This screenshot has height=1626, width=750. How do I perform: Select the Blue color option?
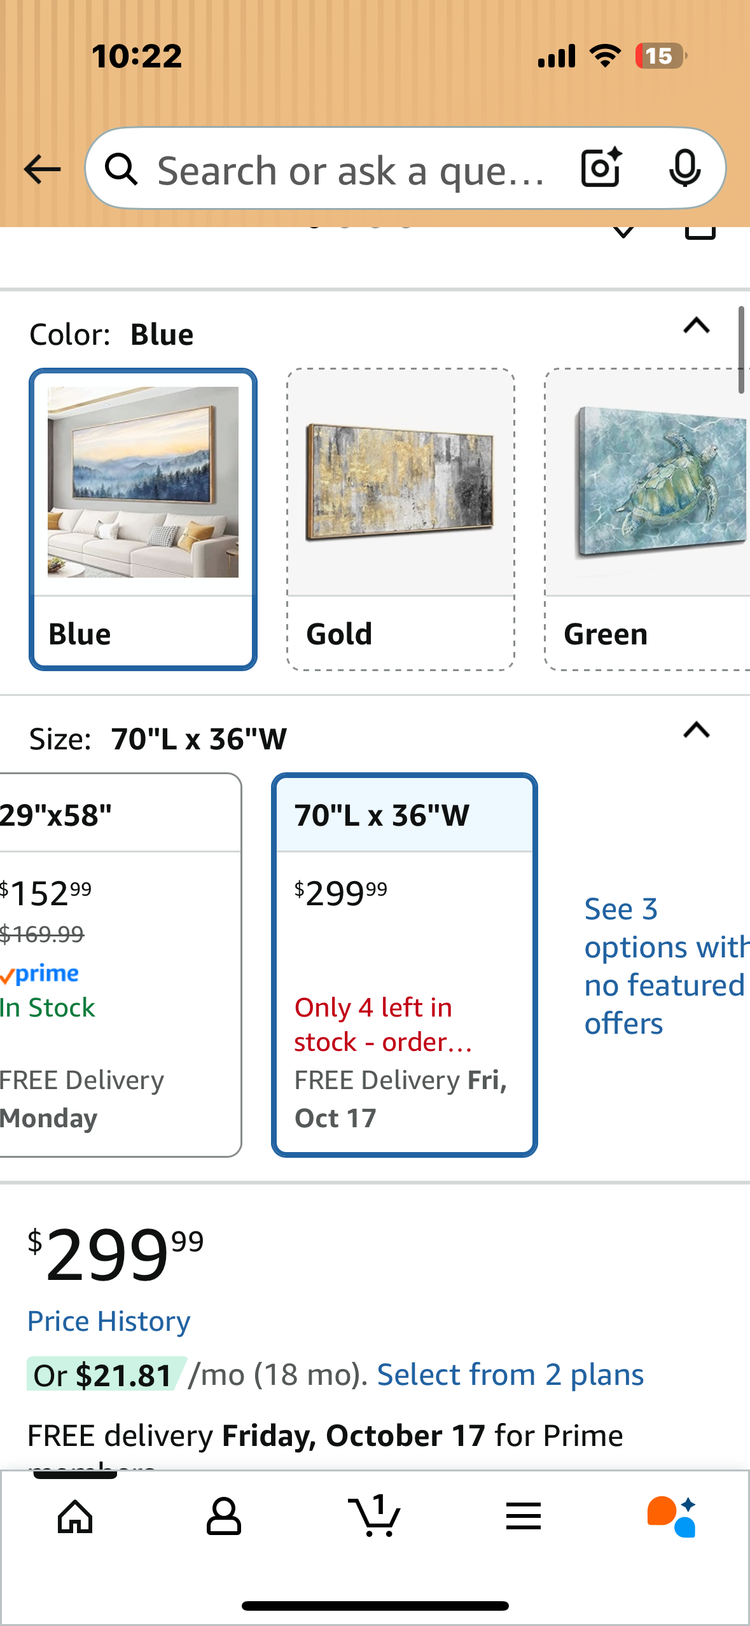[x=143, y=518]
